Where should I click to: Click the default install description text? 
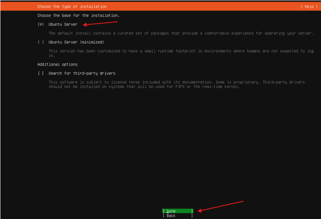pyautogui.click(x=181, y=33)
